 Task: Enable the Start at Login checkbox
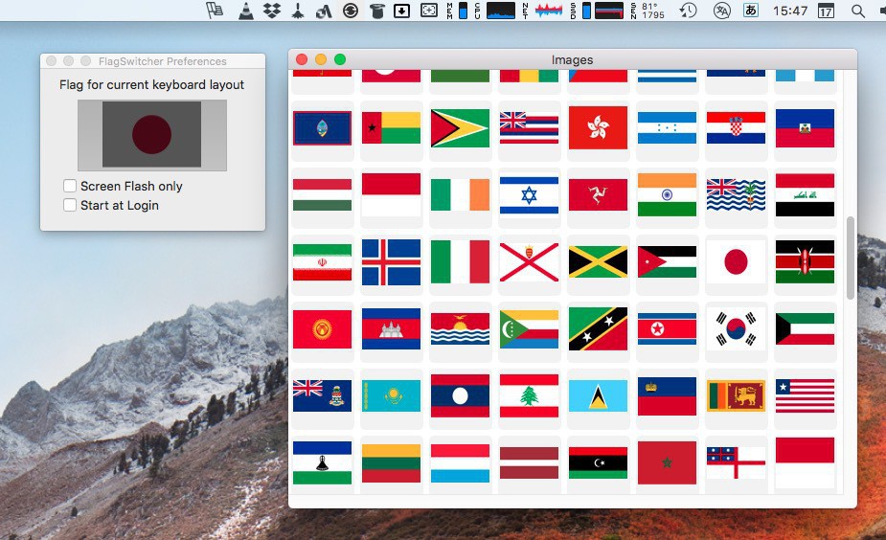70,205
